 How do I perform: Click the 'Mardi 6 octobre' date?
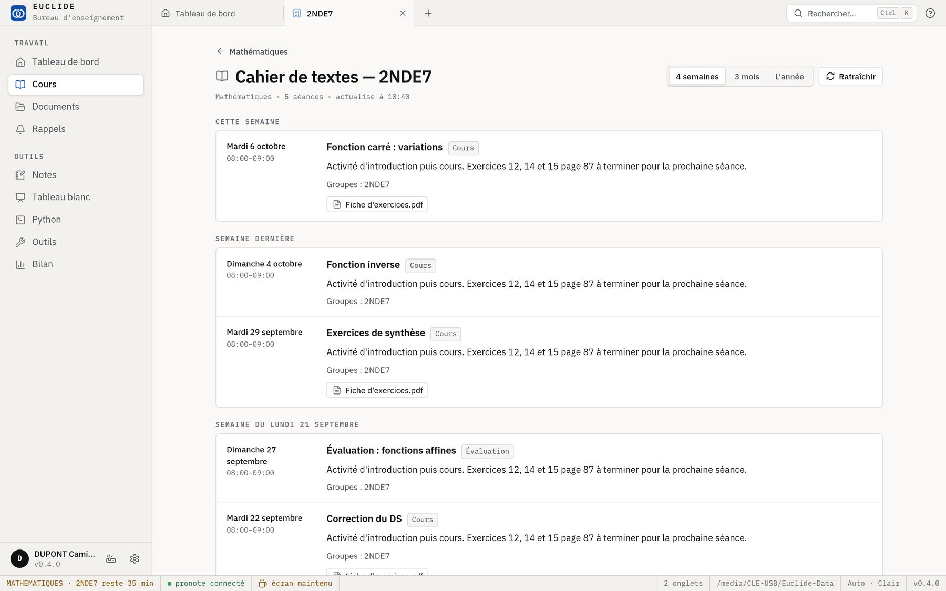click(x=256, y=147)
